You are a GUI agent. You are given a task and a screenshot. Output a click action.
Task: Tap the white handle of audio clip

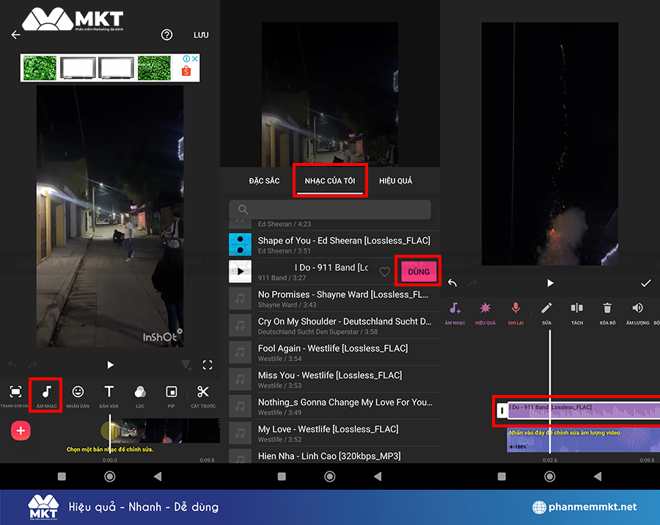pos(502,410)
